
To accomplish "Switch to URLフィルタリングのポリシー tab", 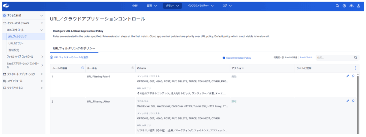I will tap(74, 48).
